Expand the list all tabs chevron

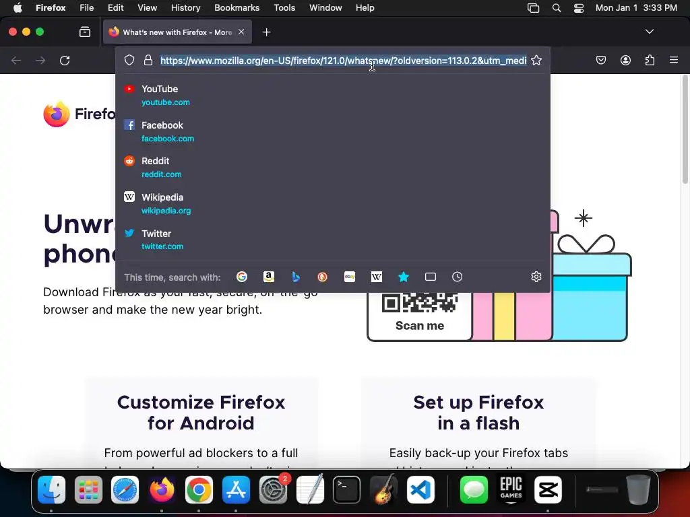650,32
